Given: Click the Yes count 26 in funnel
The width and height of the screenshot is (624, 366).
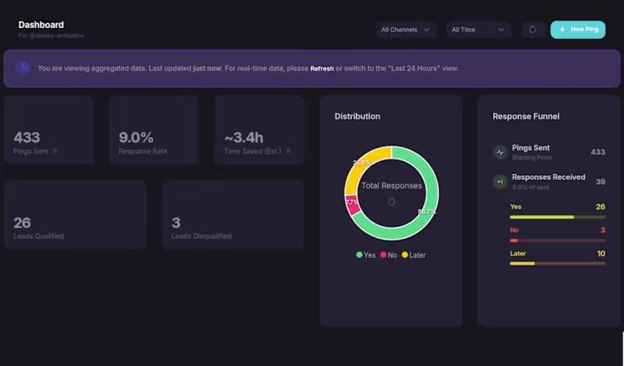Looking at the screenshot, I should [600, 206].
